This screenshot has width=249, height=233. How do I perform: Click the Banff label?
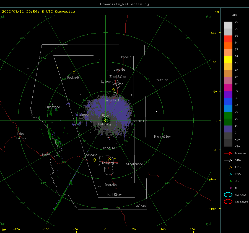tap(46, 154)
